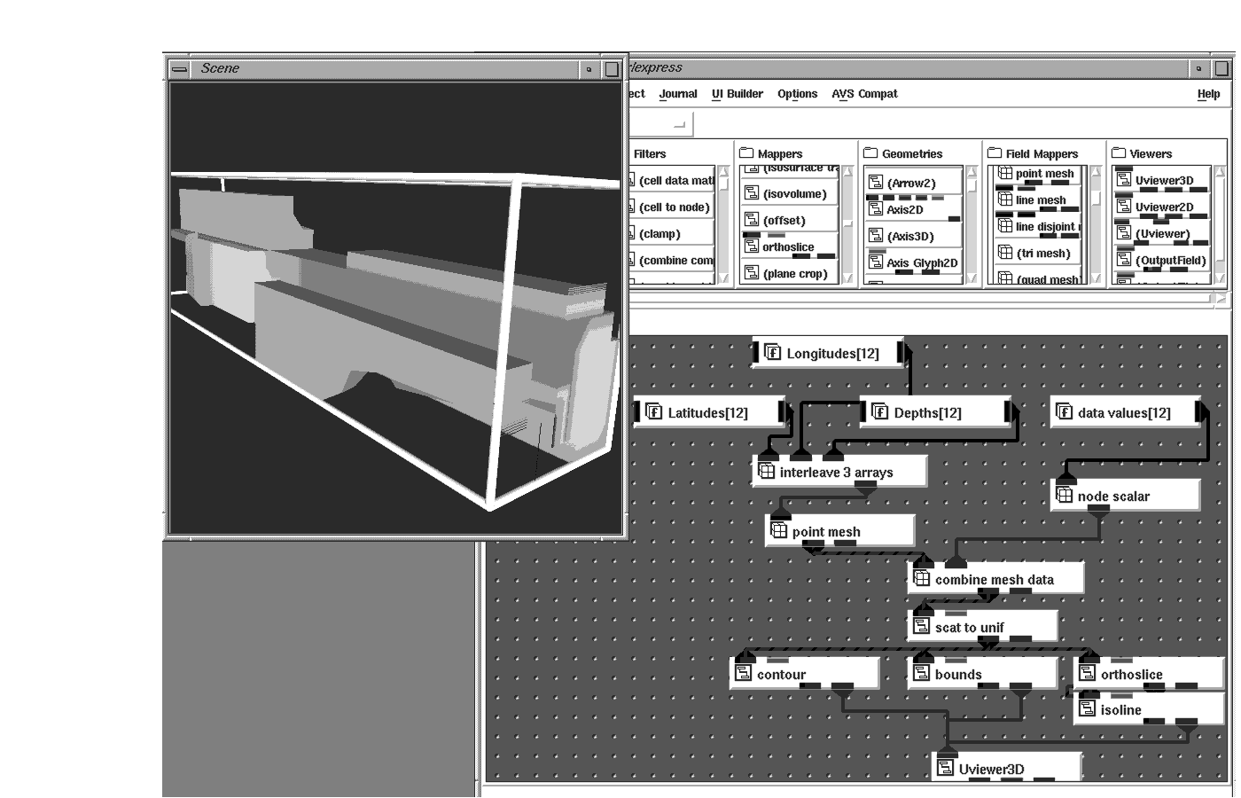Screen dimensions: 1241x798
Task: Click the horizontal scrollbar below the libraries
Action: click(922, 299)
